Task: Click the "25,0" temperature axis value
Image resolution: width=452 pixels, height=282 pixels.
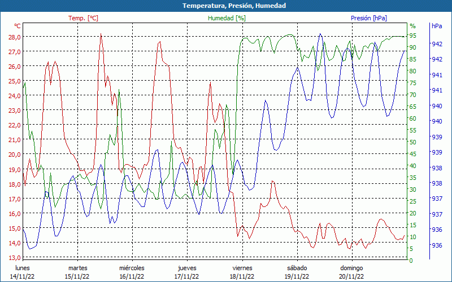Action: coord(15,81)
